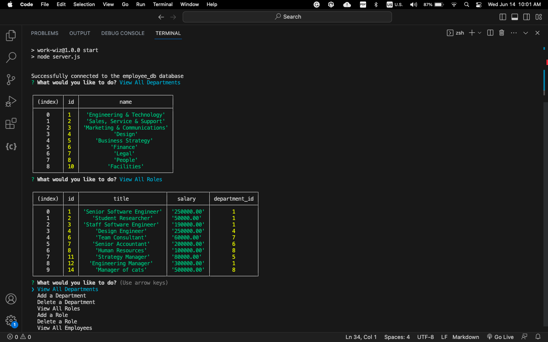
Task: Select the zsh terminal shell label
Action: (x=456, y=33)
